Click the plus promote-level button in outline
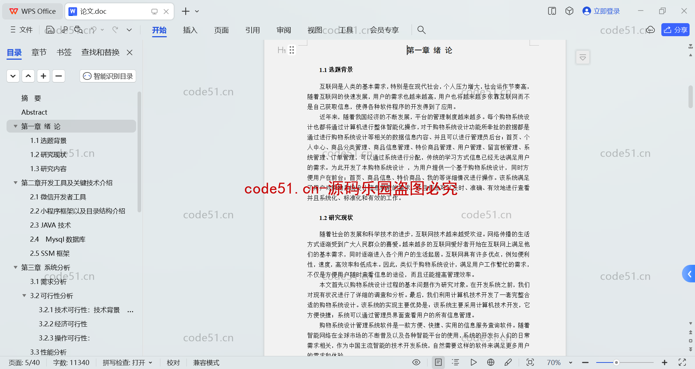 (x=43, y=76)
